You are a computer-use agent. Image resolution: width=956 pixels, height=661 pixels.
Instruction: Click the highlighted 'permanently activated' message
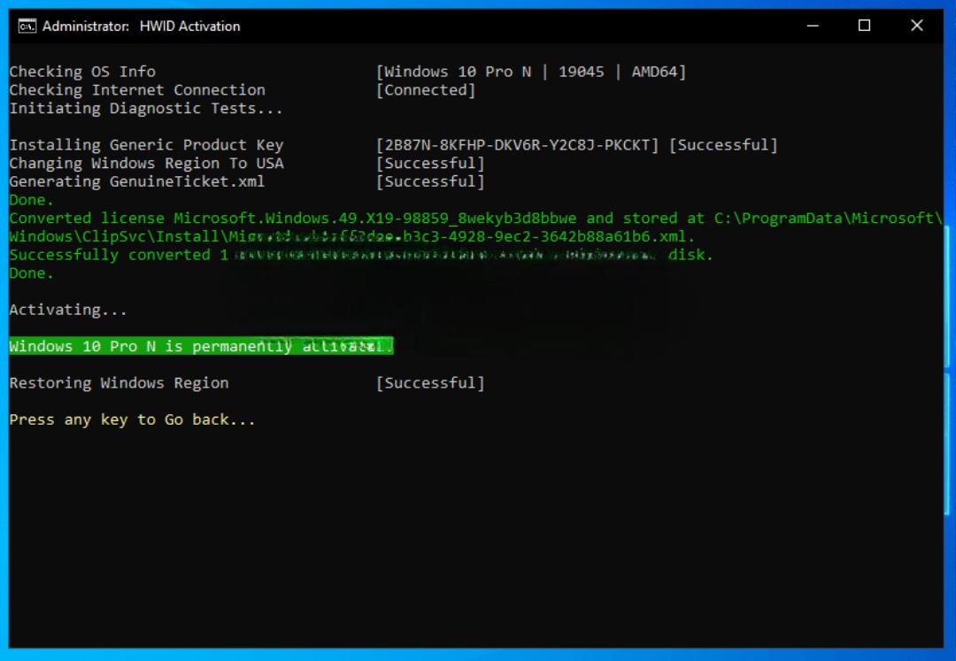(201, 346)
